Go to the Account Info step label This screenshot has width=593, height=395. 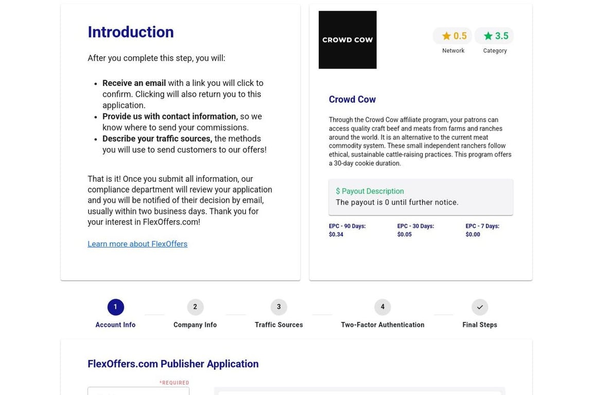(115, 325)
